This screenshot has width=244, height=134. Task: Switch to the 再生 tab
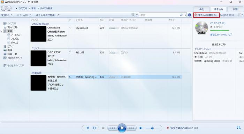click(x=201, y=9)
